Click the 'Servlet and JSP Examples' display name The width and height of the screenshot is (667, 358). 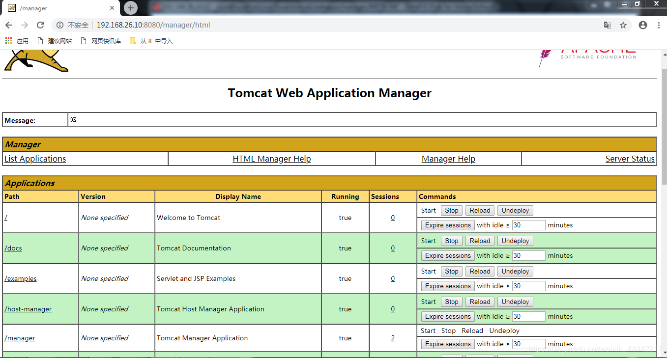point(196,278)
